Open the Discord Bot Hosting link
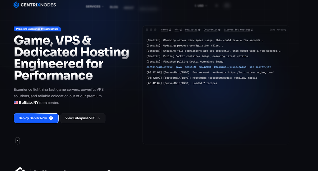Viewport: 318px width, 171px height. (237, 30)
